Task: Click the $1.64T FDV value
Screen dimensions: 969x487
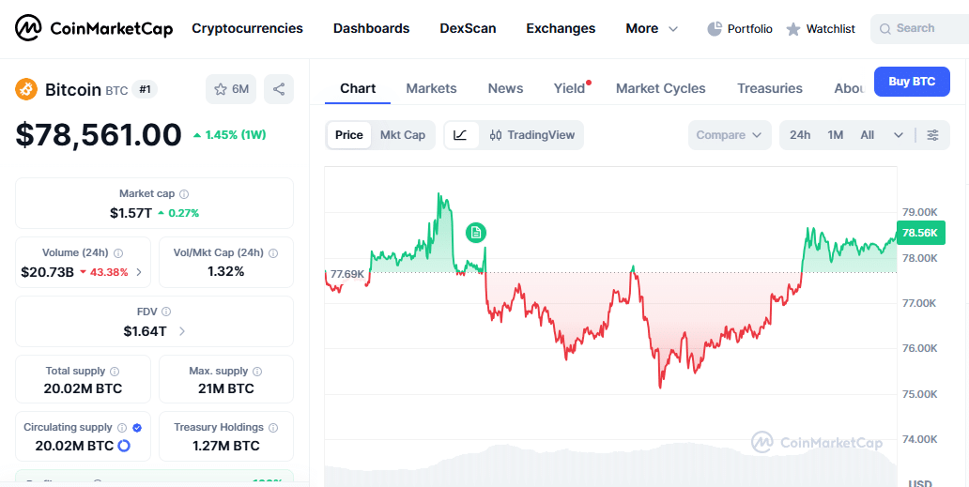Action: click(145, 331)
